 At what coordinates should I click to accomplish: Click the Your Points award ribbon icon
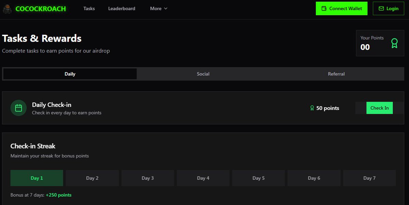click(394, 43)
